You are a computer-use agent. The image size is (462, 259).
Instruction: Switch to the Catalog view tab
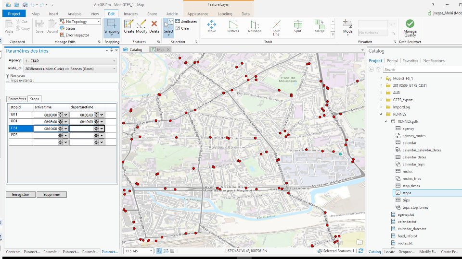click(x=133, y=49)
